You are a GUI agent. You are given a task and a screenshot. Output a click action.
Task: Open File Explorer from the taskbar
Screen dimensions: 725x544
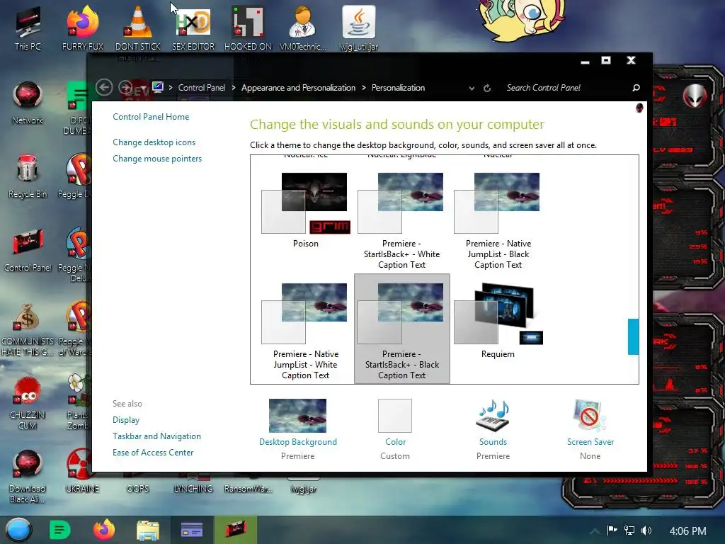point(148,530)
